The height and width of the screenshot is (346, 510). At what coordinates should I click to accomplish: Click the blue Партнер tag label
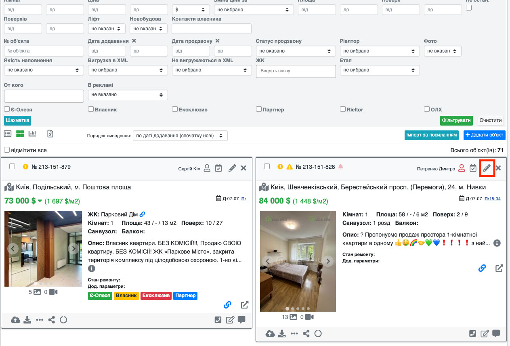[x=185, y=296]
